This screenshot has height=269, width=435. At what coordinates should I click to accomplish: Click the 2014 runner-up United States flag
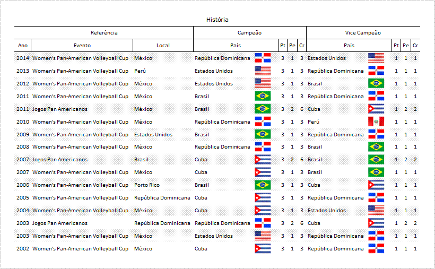click(x=376, y=58)
